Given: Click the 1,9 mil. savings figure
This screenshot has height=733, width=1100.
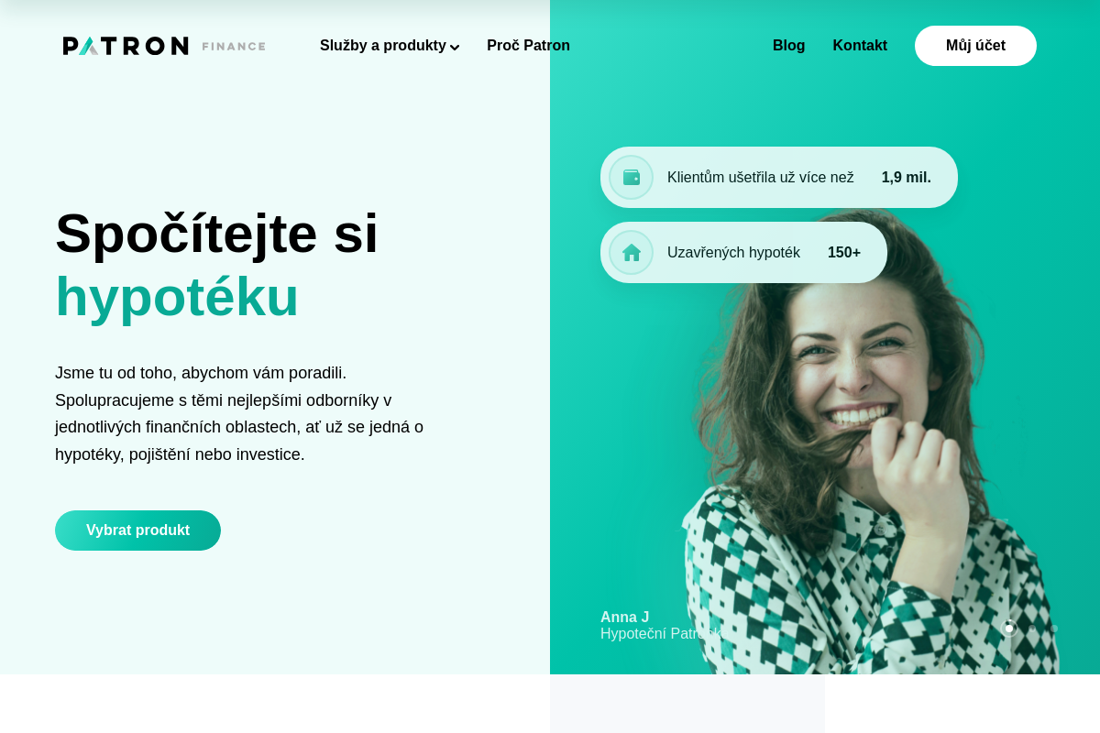Looking at the screenshot, I should coord(907,178).
